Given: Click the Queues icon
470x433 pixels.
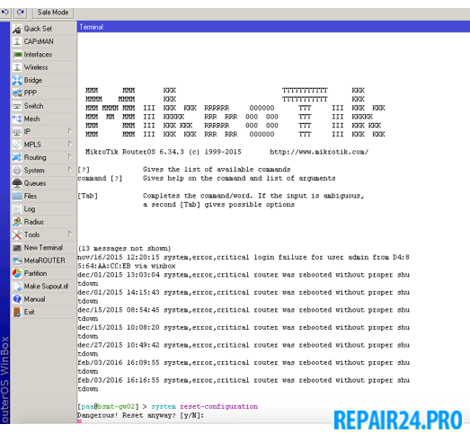Looking at the screenshot, I should tap(17, 183).
